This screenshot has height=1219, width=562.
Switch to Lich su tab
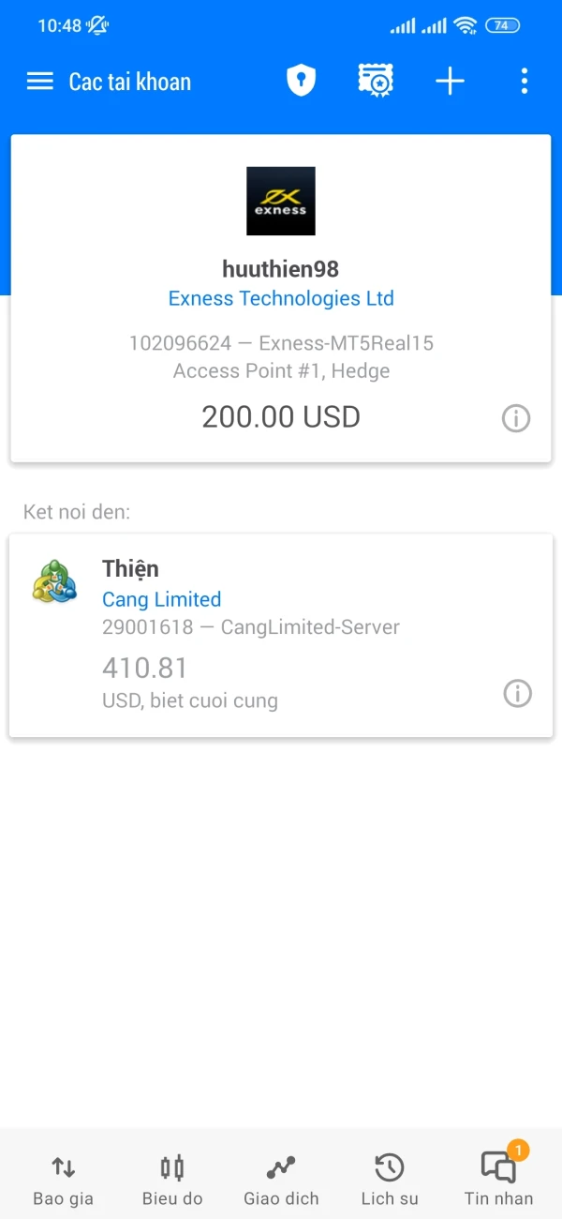[x=390, y=1180]
